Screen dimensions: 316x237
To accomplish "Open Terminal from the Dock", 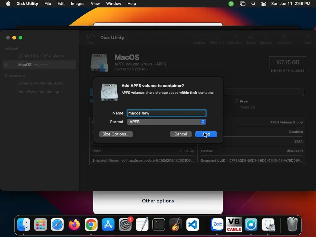I will [159, 224].
